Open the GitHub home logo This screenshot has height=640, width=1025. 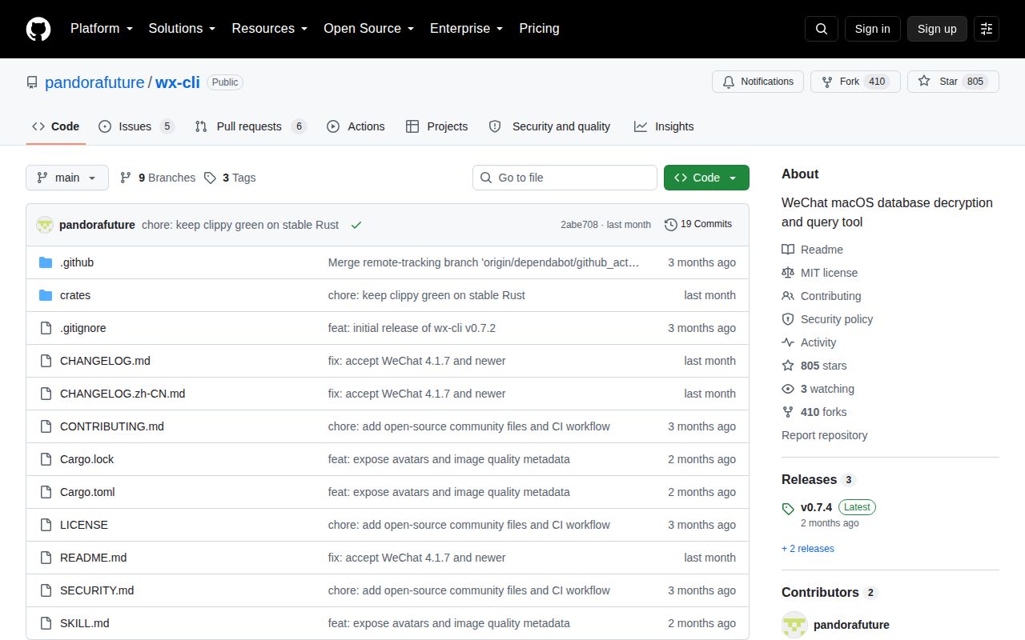point(38,29)
